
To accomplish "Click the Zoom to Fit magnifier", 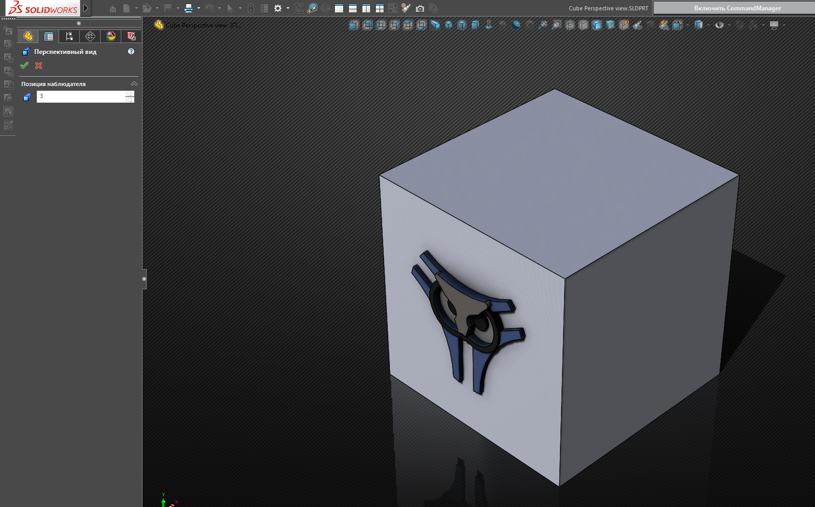I will [543, 25].
